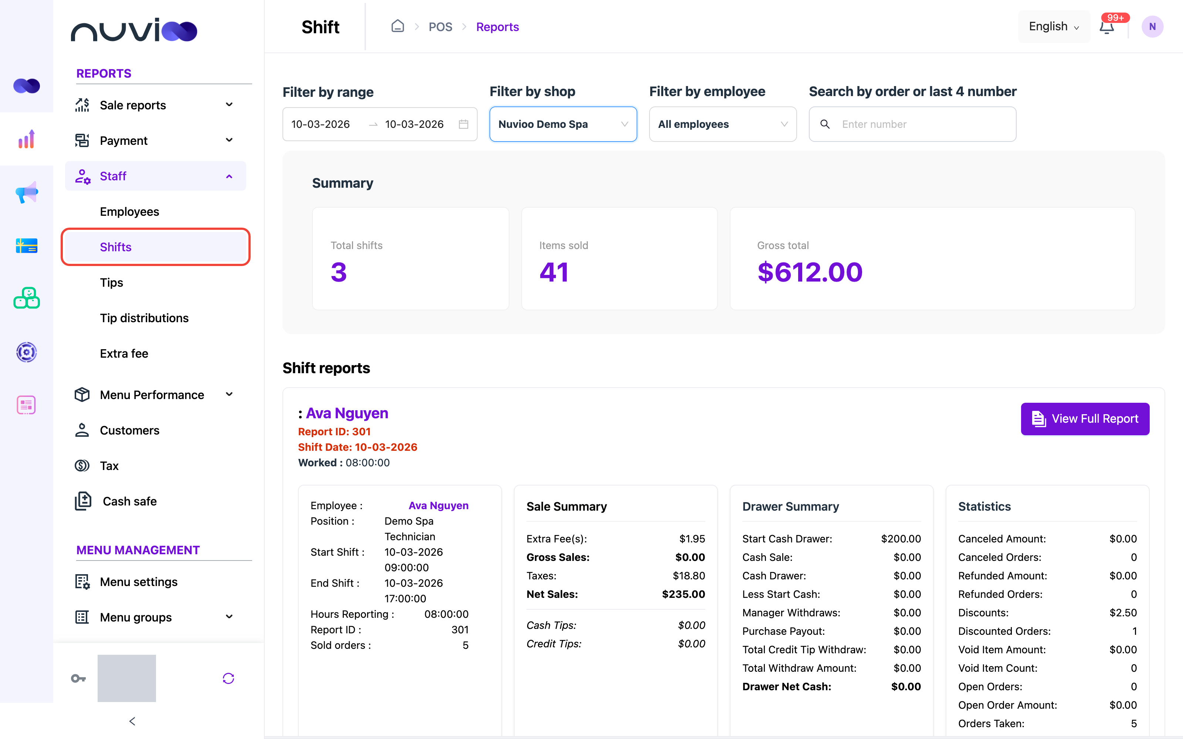
Task: Expand the Menu Performance section
Action: [229, 394]
